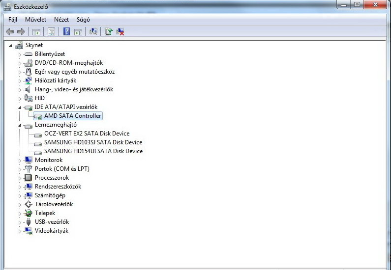Scan for hardware changes icon
The image size is (391, 270).
[x=93, y=31]
